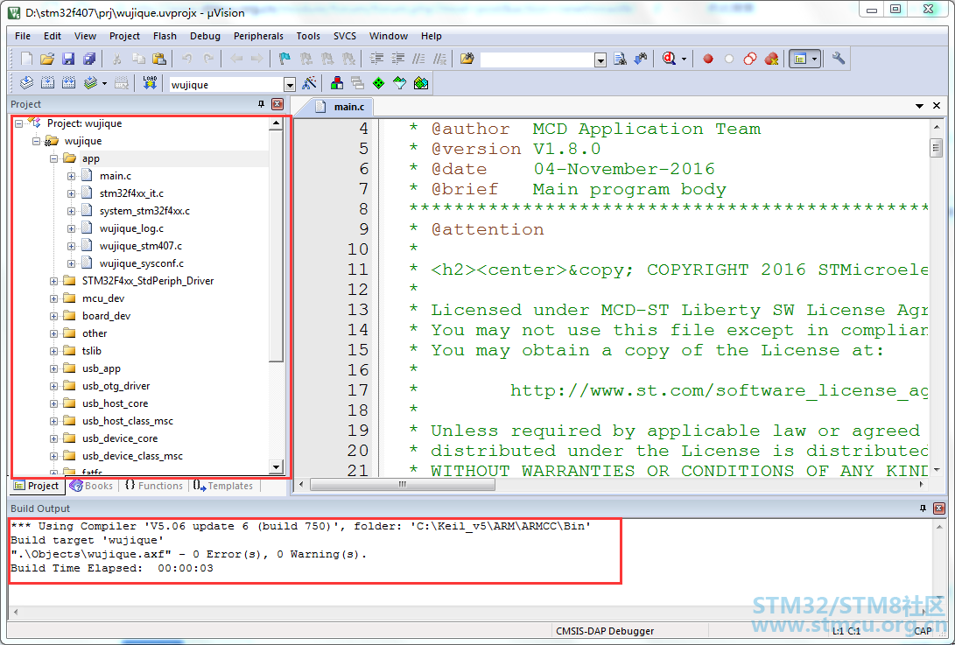Open Configuration using the wrench icon
The height and width of the screenshot is (645, 955).
839,60
